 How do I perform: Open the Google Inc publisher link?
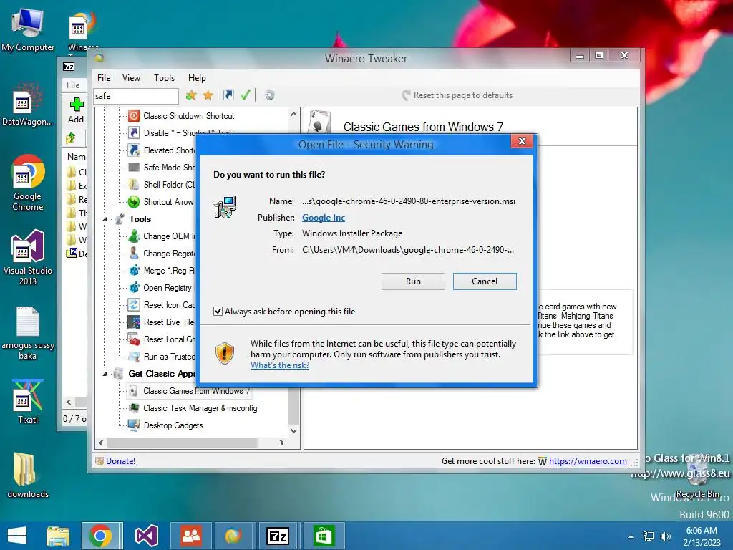pos(323,218)
